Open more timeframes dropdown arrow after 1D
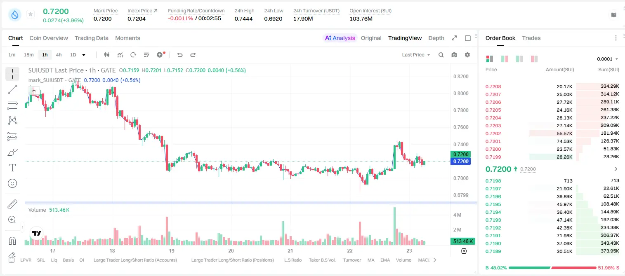This screenshot has width=625, height=276. click(x=84, y=55)
